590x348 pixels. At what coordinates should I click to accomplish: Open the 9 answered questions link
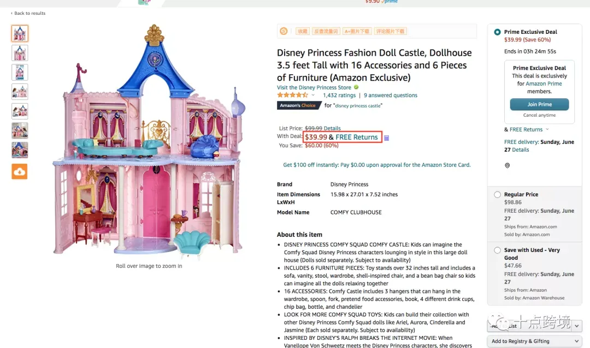click(x=390, y=95)
